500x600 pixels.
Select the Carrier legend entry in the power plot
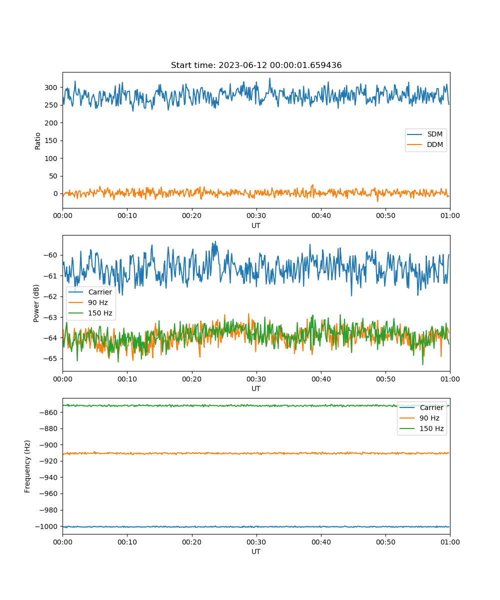pyautogui.click(x=90, y=292)
